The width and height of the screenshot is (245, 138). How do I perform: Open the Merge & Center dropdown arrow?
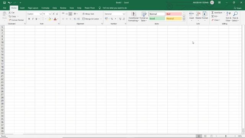(101, 19)
